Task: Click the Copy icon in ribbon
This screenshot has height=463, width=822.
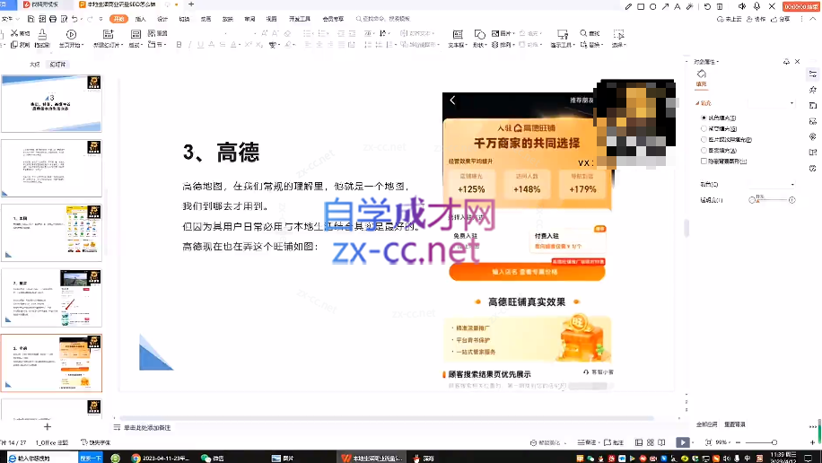Action: click(20, 45)
